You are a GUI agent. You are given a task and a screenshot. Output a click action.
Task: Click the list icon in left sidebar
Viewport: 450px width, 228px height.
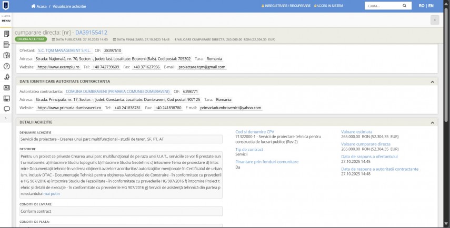[7, 45]
